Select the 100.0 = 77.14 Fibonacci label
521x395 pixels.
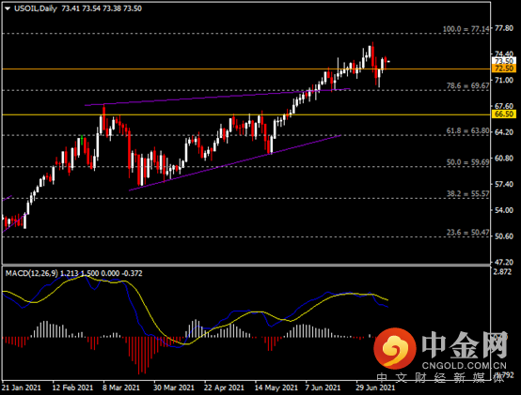[466, 29]
